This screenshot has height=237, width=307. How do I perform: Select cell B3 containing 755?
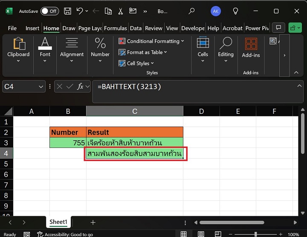[68, 143]
